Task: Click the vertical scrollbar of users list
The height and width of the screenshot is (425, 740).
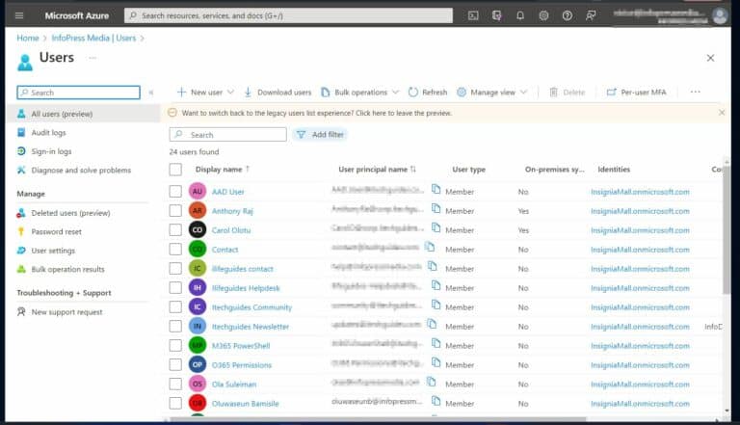Action: pos(727,229)
